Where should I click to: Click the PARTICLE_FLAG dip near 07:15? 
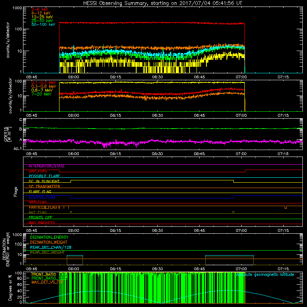click(286, 207)
